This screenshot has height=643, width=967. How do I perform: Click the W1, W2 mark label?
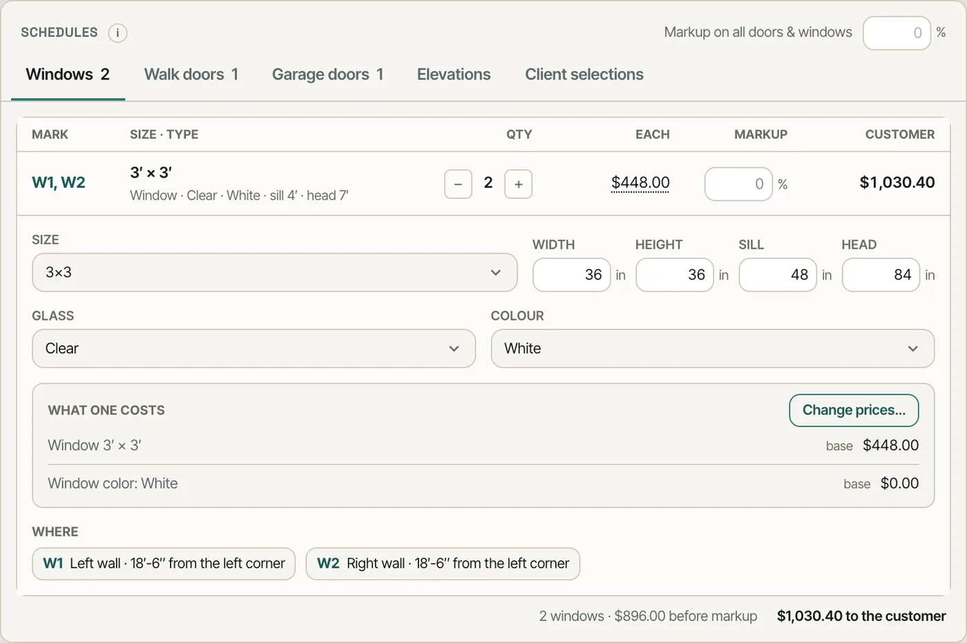click(59, 182)
